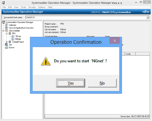The width and height of the screenshot is (152, 121).
Task: Select the Job tree entry
Action: point(10,45)
